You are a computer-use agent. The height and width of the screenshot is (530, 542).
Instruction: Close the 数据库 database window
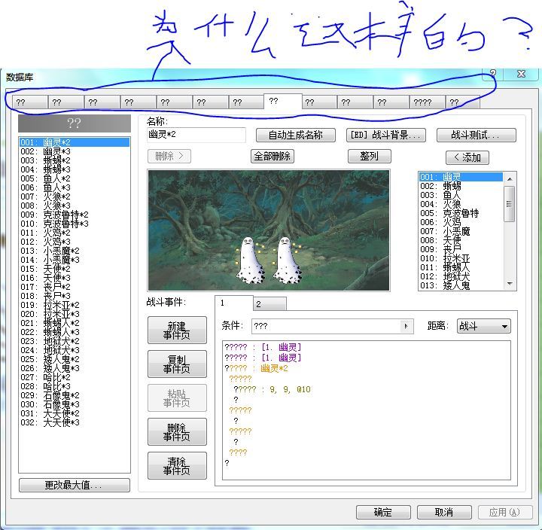(x=521, y=73)
